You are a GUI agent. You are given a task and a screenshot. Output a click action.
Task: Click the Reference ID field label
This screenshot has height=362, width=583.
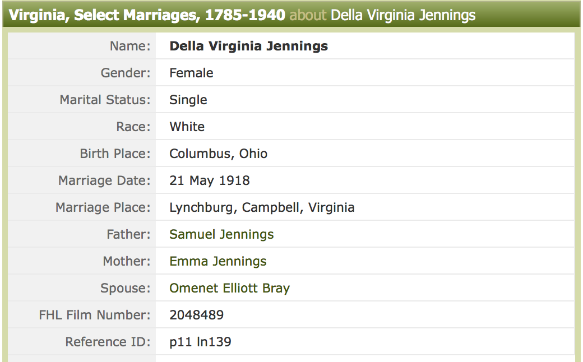108,342
